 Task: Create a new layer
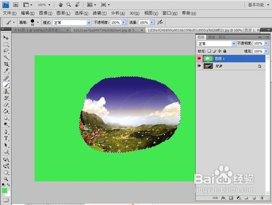[254, 198]
